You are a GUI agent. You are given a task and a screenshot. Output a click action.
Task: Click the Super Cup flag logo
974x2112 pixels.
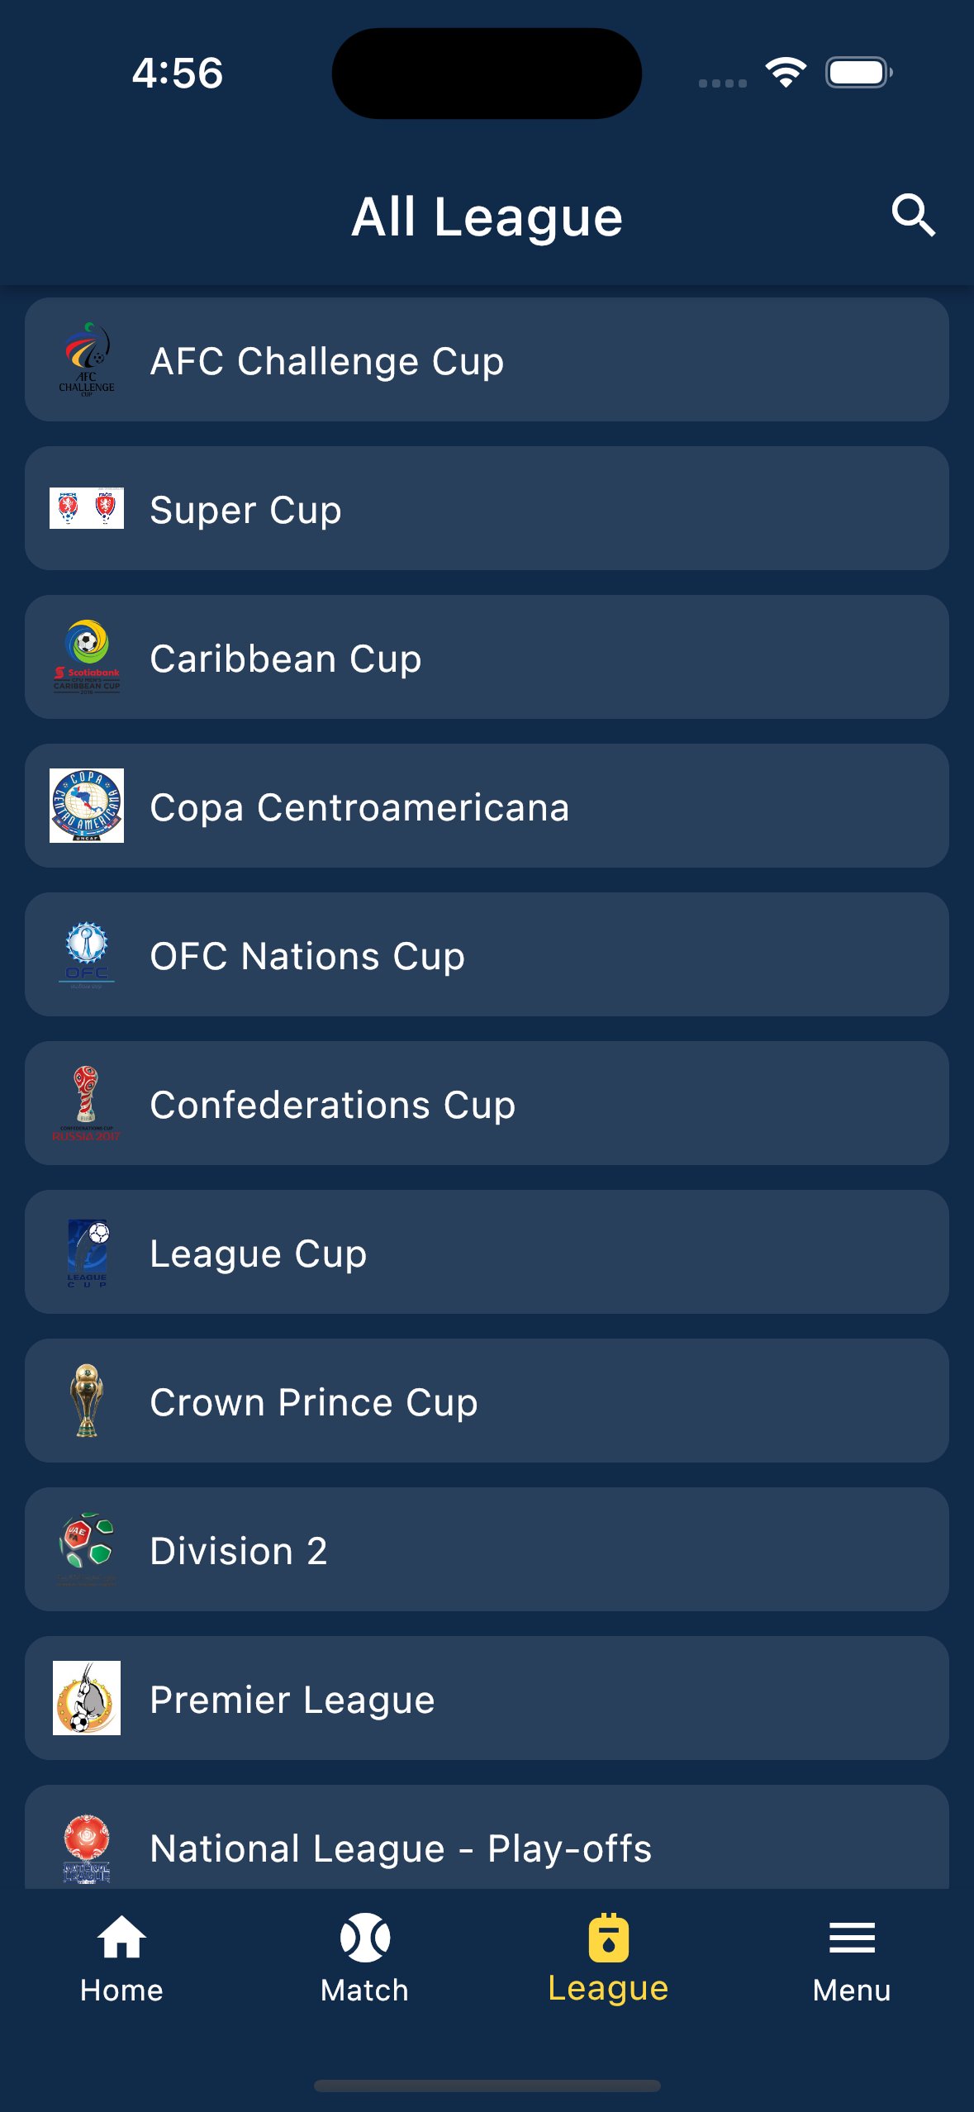87,508
